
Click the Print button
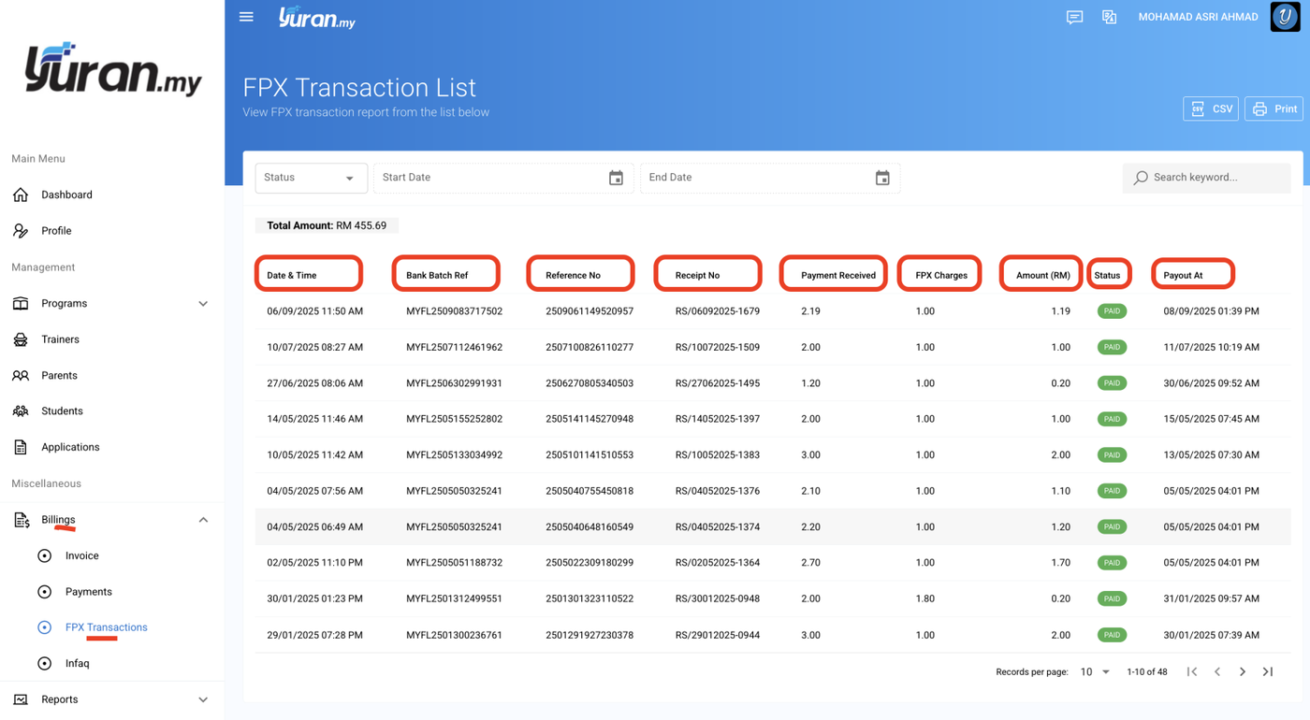[x=1274, y=109]
